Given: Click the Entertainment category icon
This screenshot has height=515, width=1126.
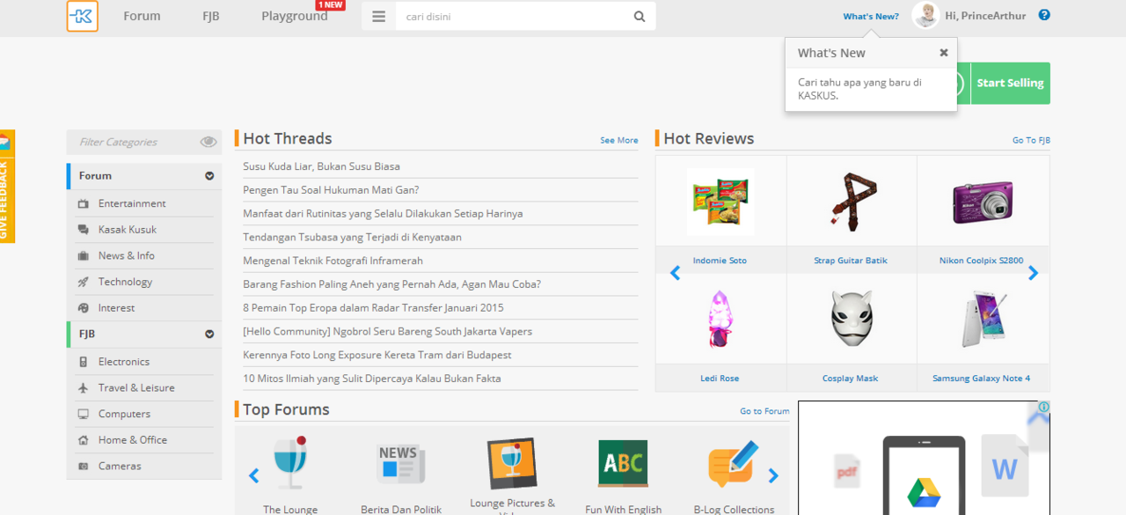Looking at the screenshot, I should coord(84,203).
